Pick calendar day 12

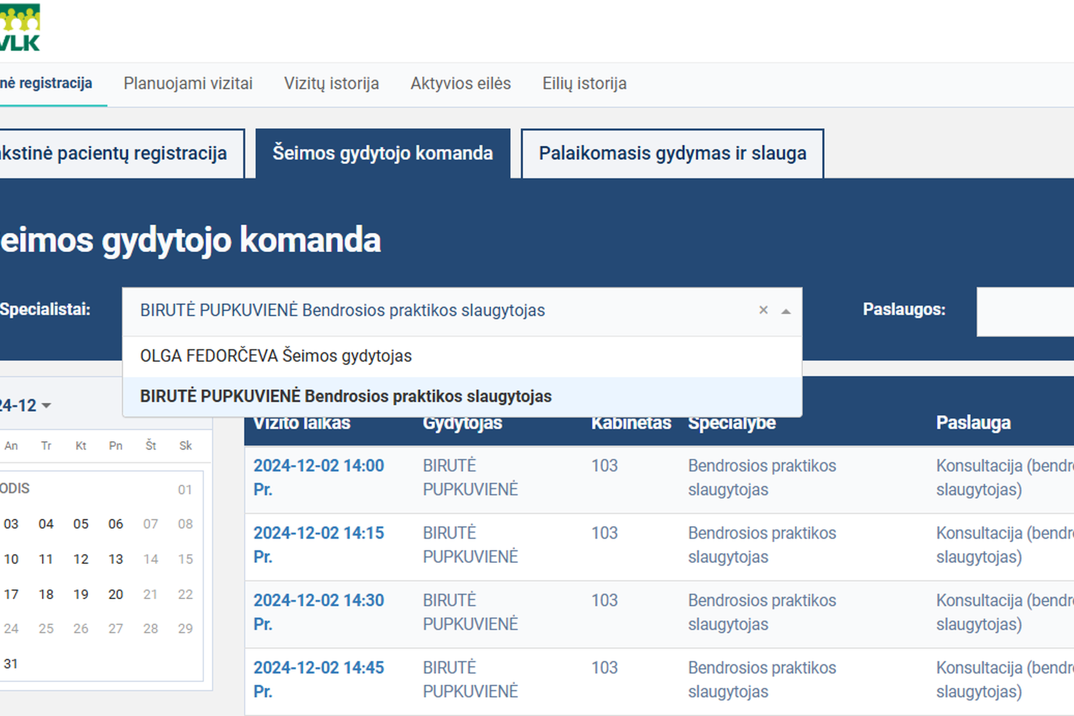point(81,559)
